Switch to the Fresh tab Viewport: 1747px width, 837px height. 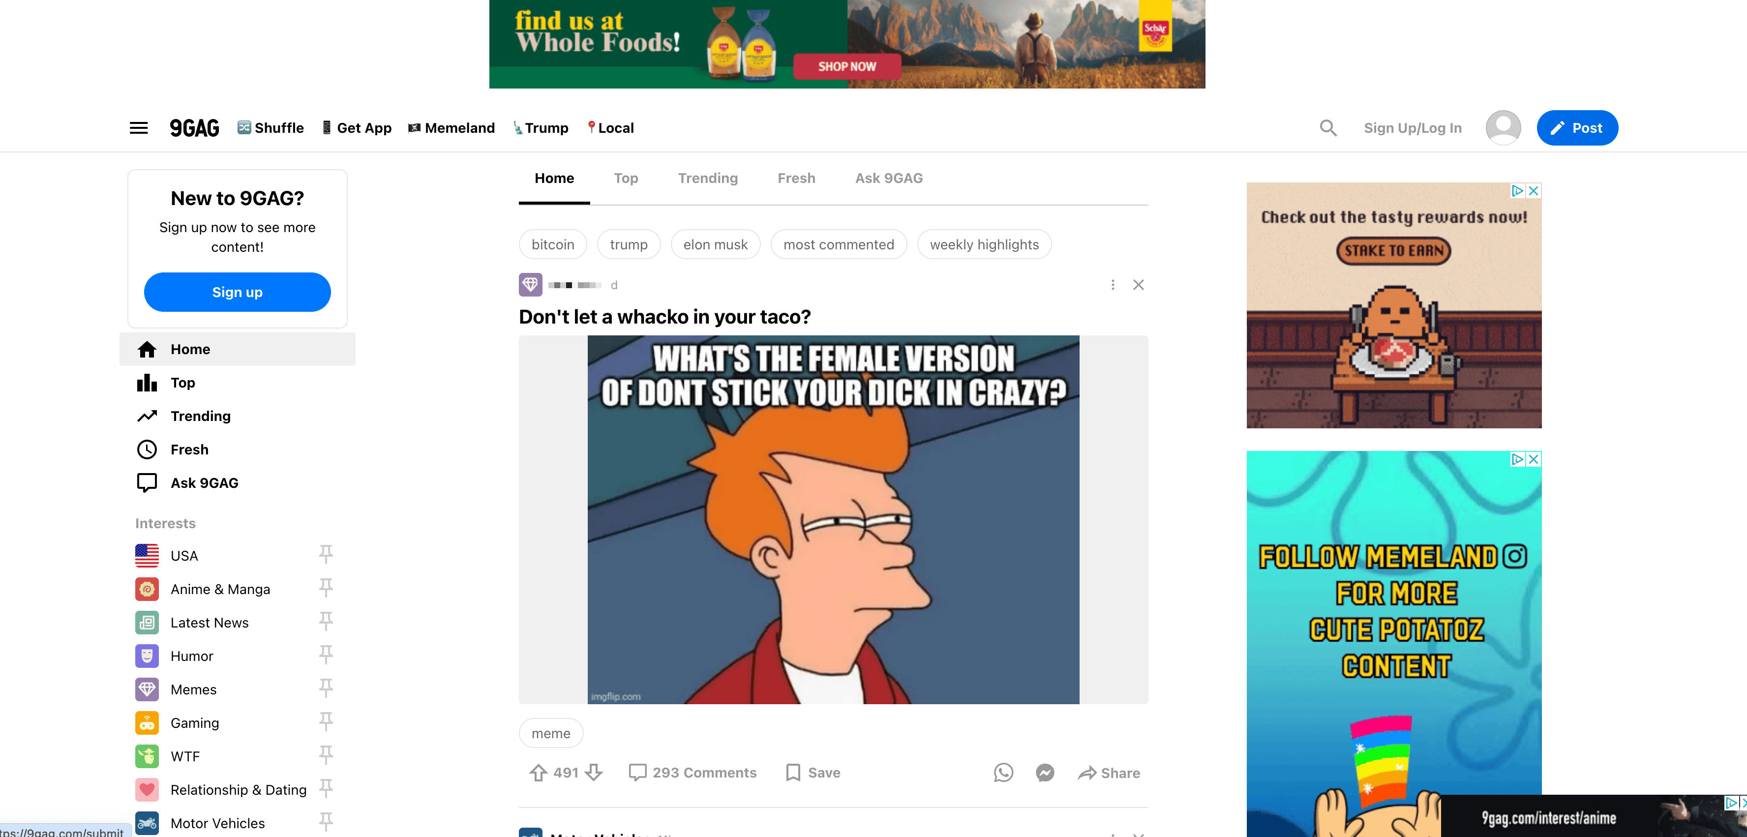(796, 179)
